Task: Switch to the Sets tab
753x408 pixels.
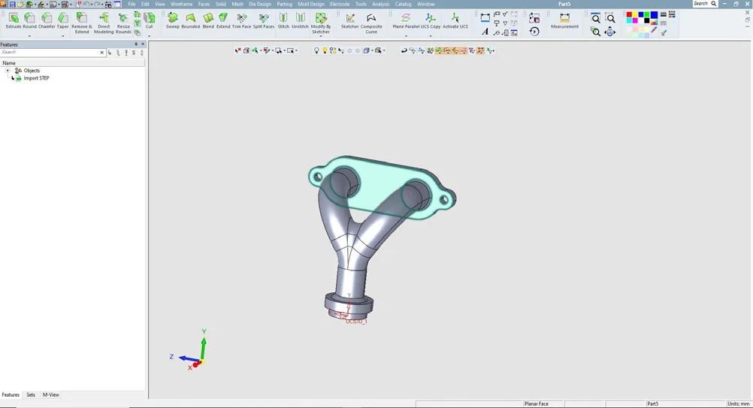Action: [31, 394]
